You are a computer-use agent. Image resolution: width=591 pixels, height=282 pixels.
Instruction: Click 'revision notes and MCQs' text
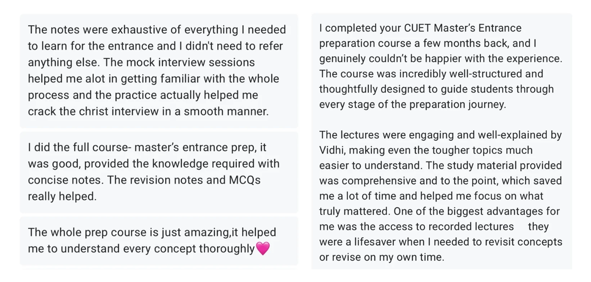point(195,180)
